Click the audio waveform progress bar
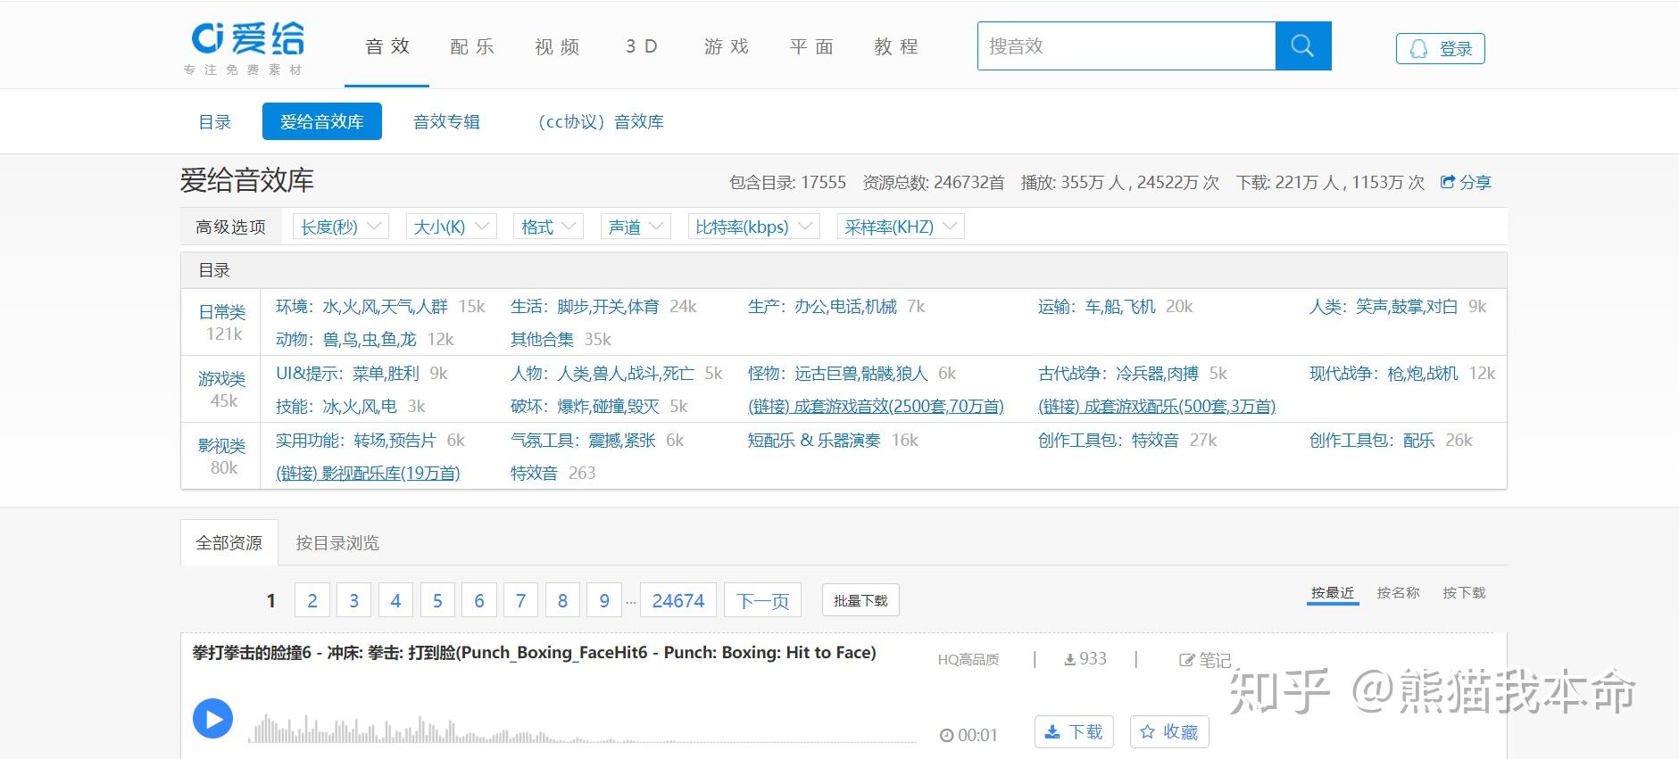This screenshot has width=1679, height=759. coord(582,728)
